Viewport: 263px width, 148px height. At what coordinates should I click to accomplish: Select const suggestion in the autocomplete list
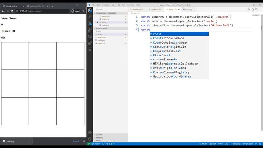point(179,34)
